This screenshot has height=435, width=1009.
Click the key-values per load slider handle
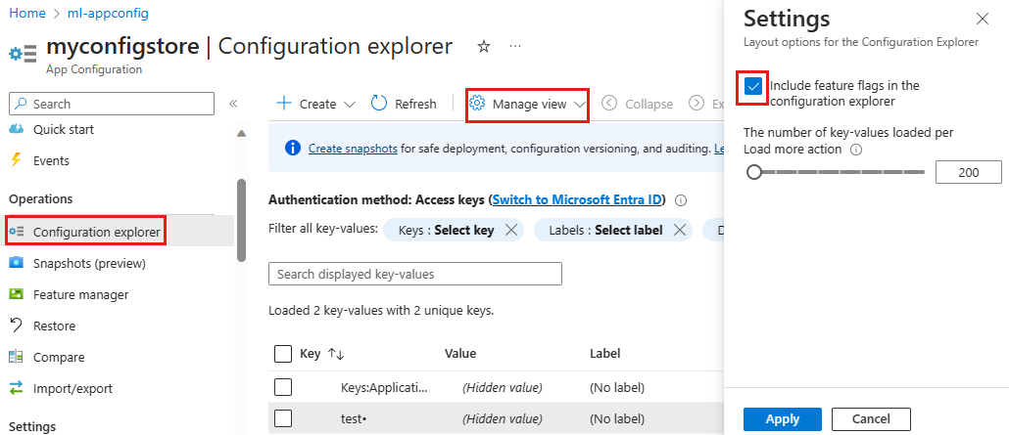(x=754, y=172)
